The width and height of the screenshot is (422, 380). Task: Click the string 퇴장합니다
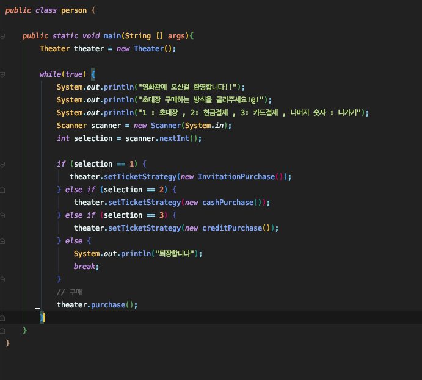[x=175, y=254]
